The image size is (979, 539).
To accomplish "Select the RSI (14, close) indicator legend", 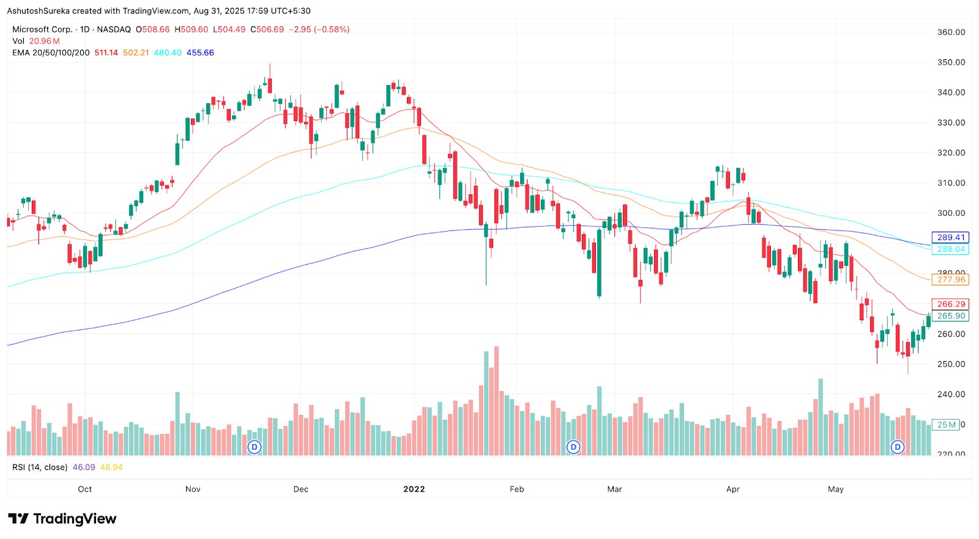I will tap(40, 467).
